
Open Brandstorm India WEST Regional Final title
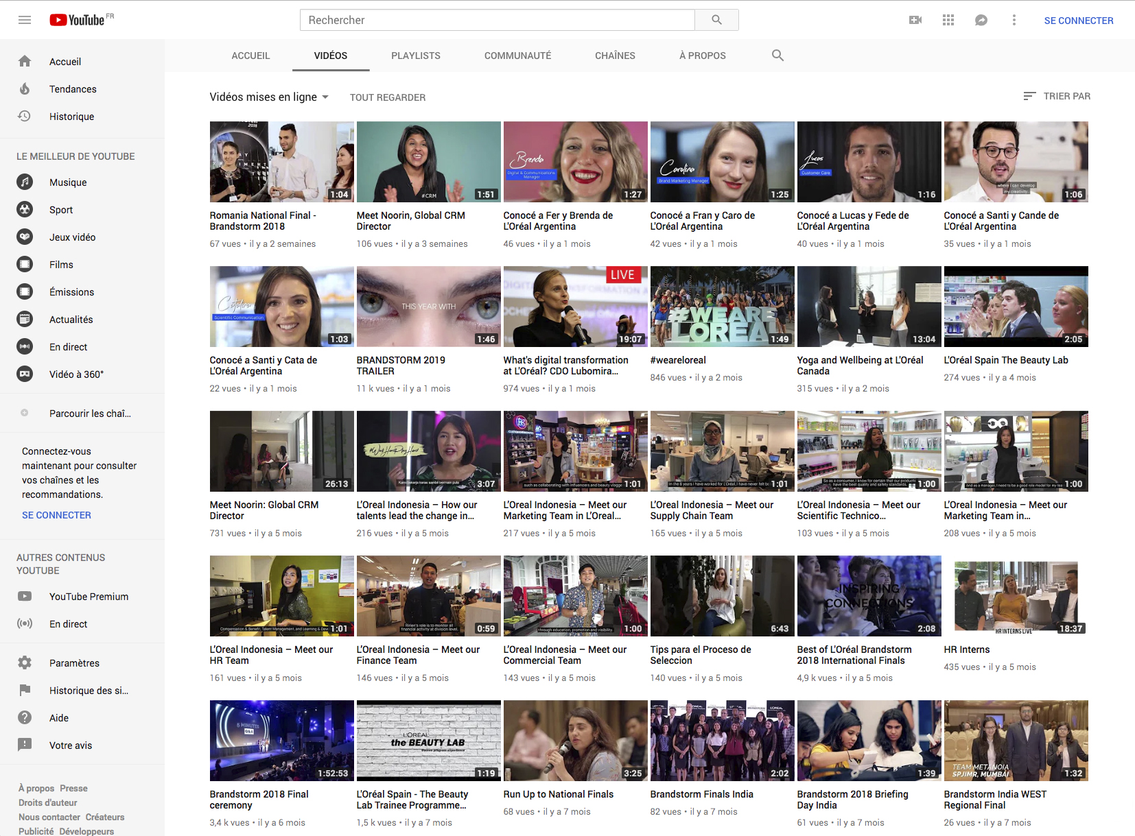(x=996, y=800)
